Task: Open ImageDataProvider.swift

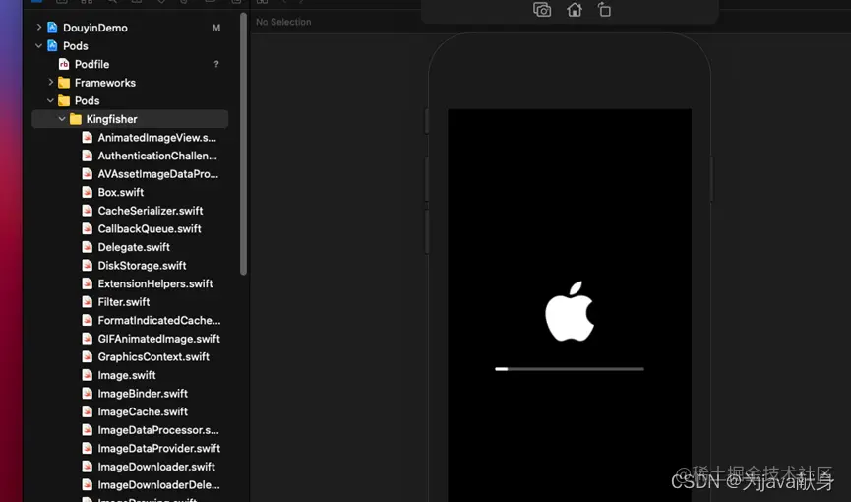Action: coord(159,448)
